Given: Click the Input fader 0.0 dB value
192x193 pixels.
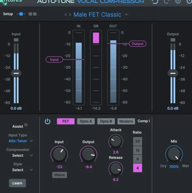Looking at the screenshot, I should click(x=16, y=108).
